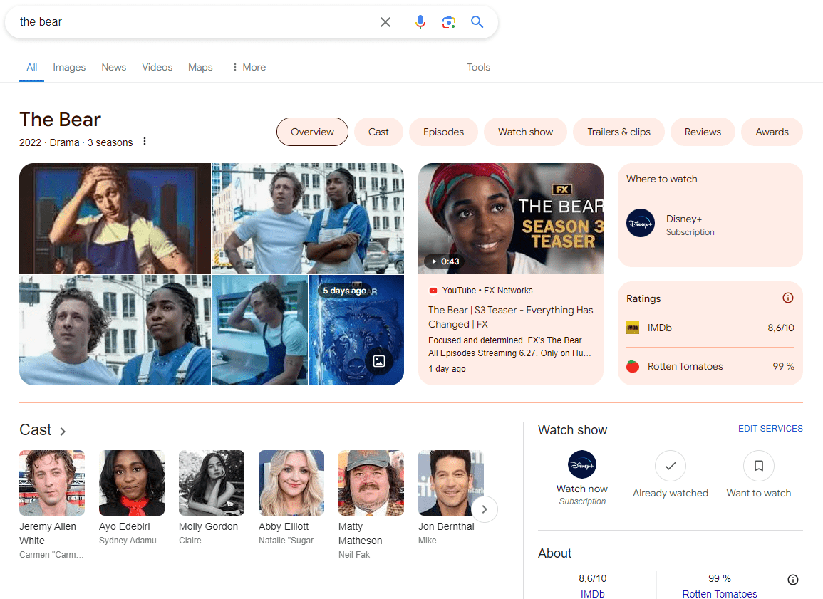Viewport: 823px width, 599px height.
Task: Show the next cast members with arrow
Action: (484, 509)
